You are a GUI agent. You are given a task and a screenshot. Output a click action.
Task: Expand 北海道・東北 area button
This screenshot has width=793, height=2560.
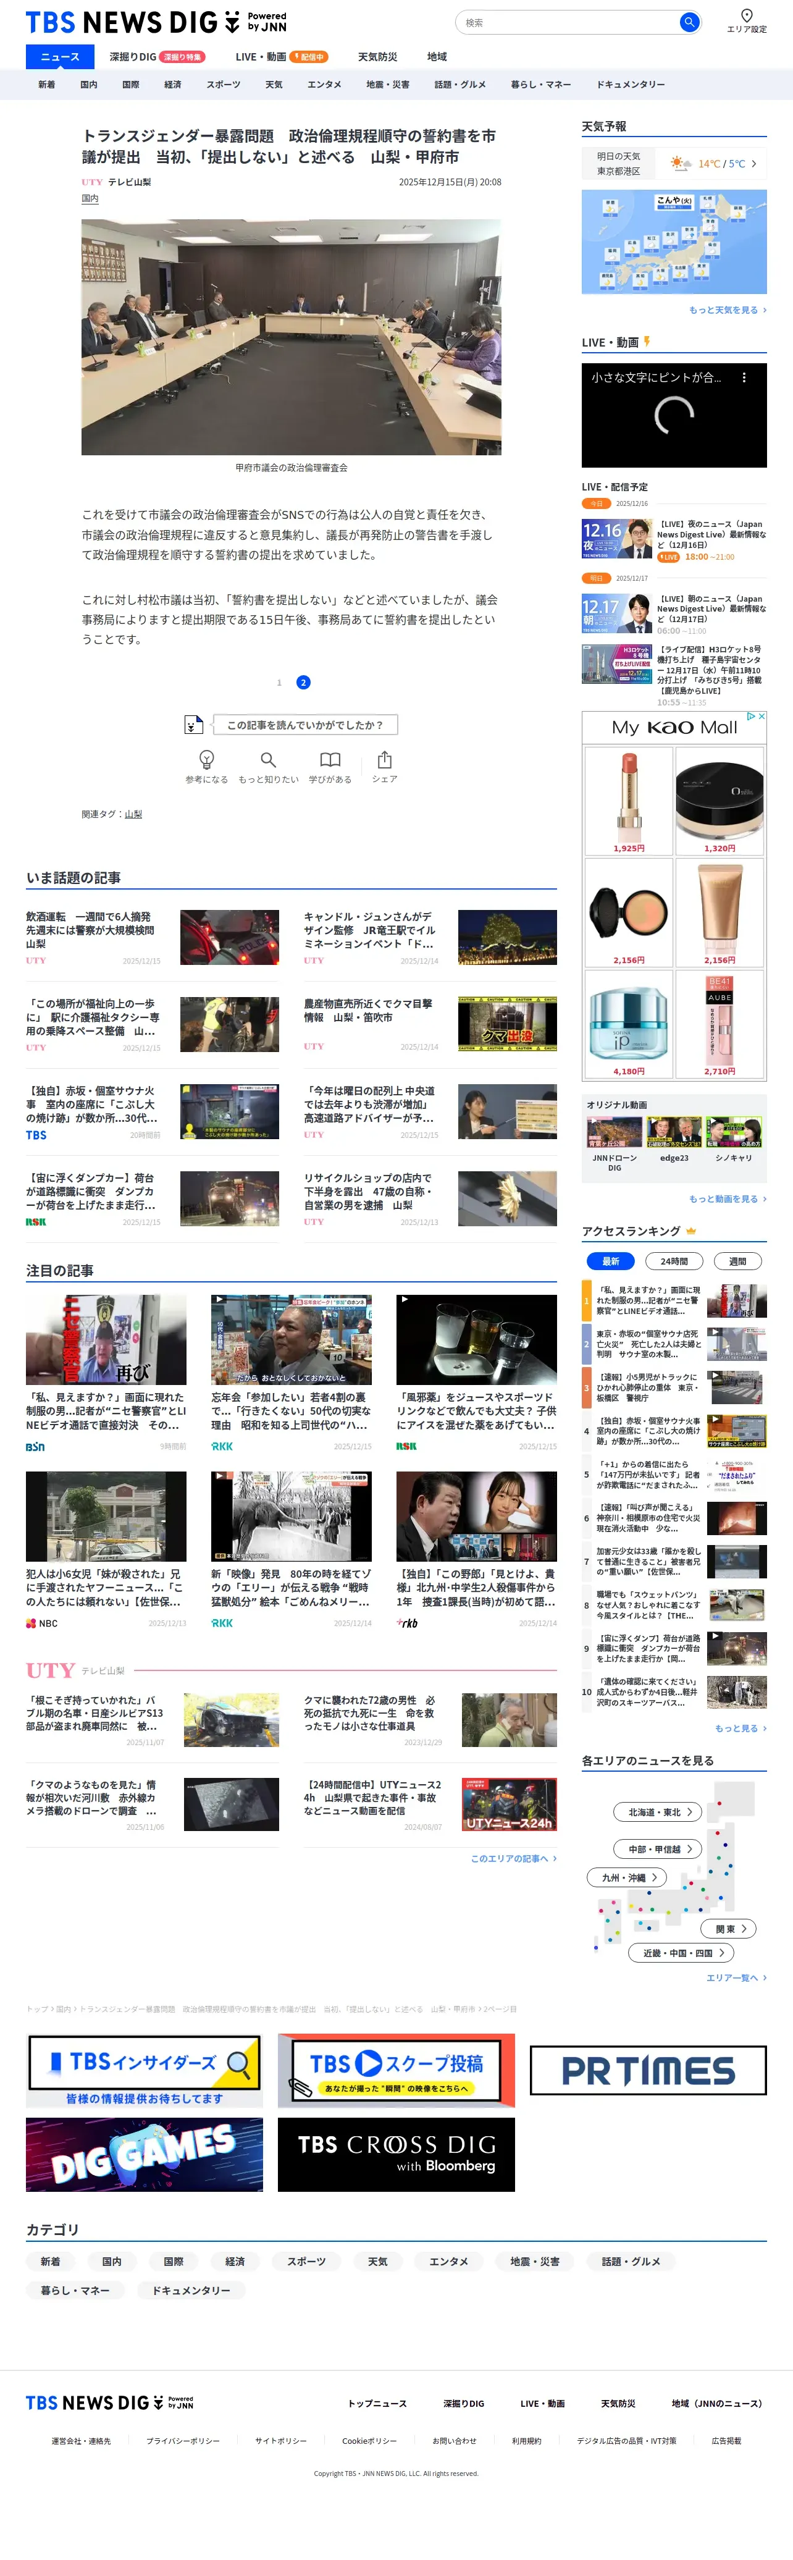pyautogui.click(x=659, y=1812)
